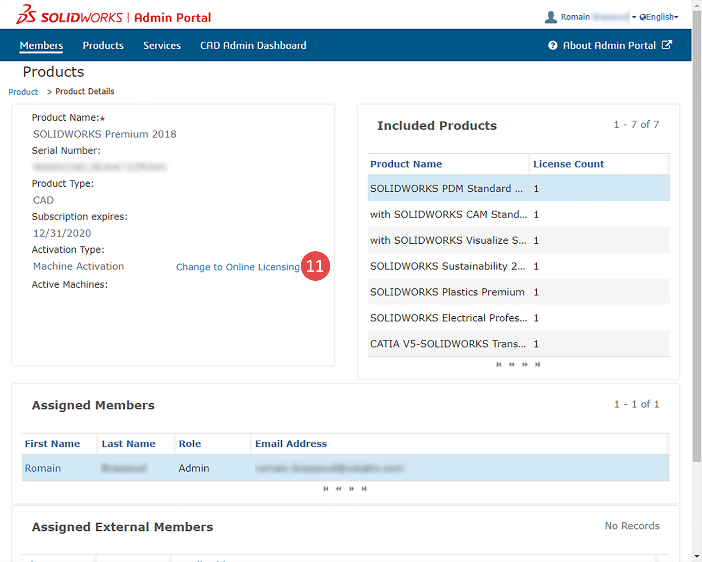Viewport: 702px width, 562px height.
Task: Click the scrollbar down arrow
Action: coord(697,556)
